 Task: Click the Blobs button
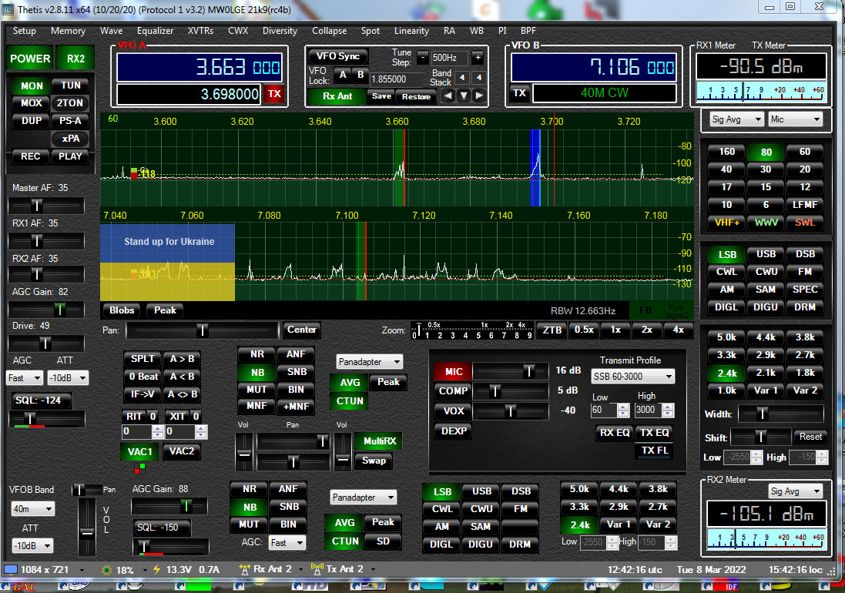[x=122, y=310]
